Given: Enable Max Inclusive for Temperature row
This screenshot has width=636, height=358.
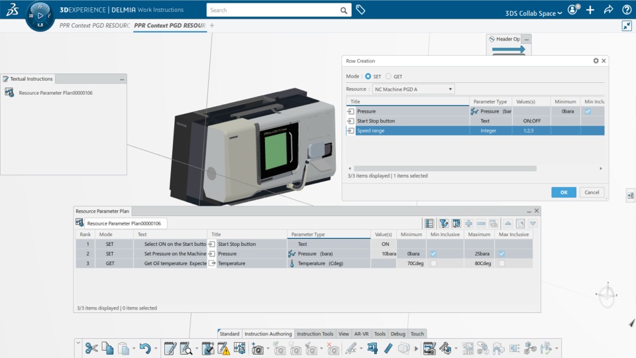Looking at the screenshot, I should [x=502, y=263].
